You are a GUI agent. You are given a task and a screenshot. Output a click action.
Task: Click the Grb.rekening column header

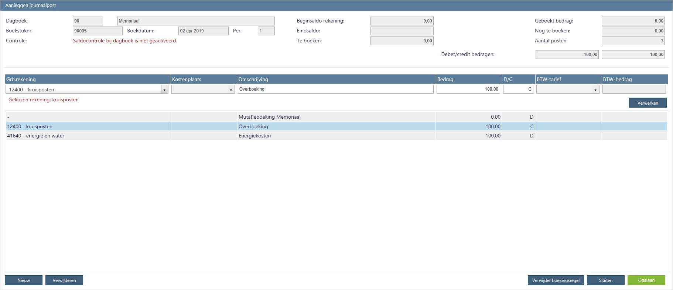[x=88, y=79]
